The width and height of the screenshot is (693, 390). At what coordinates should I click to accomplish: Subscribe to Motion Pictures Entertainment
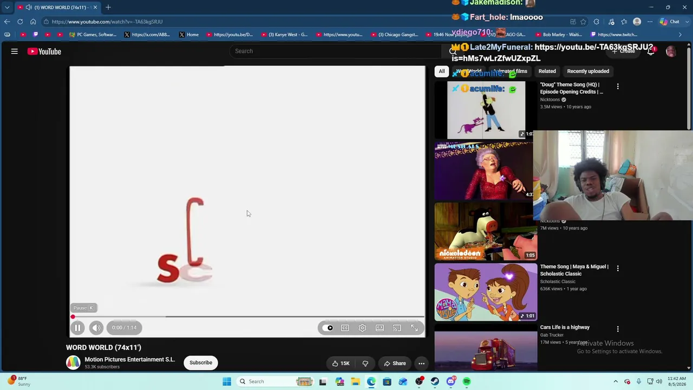(201, 363)
